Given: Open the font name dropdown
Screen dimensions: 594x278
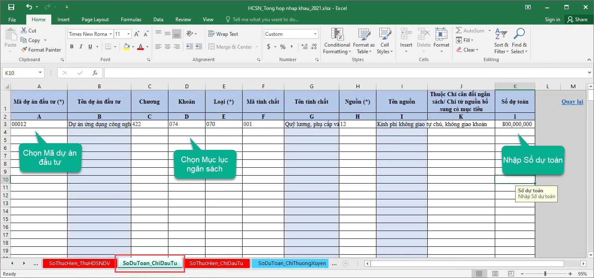Looking at the screenshot, I should (x=110, y=34).
